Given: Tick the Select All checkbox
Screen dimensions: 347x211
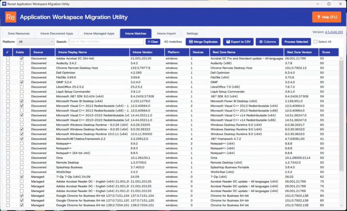Looking at the screenshot, I should click(315, 42).
